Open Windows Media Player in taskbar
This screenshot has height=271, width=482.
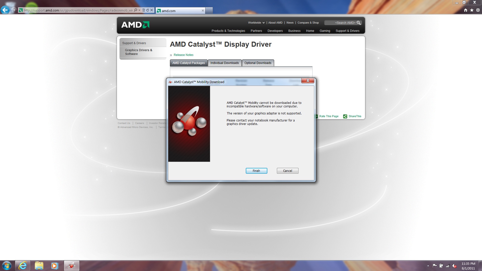coord(55,265)
